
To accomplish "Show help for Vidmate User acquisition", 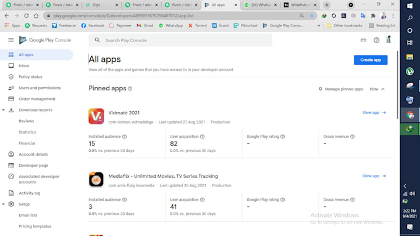I will click(202, 137).
